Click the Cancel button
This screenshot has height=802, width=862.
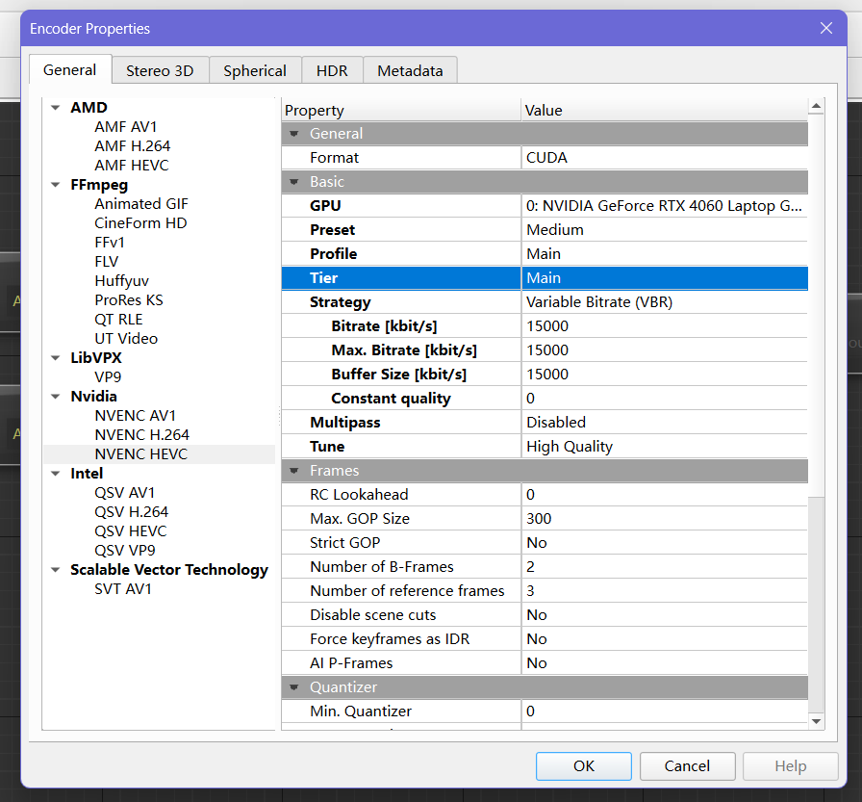click(687, 766)
